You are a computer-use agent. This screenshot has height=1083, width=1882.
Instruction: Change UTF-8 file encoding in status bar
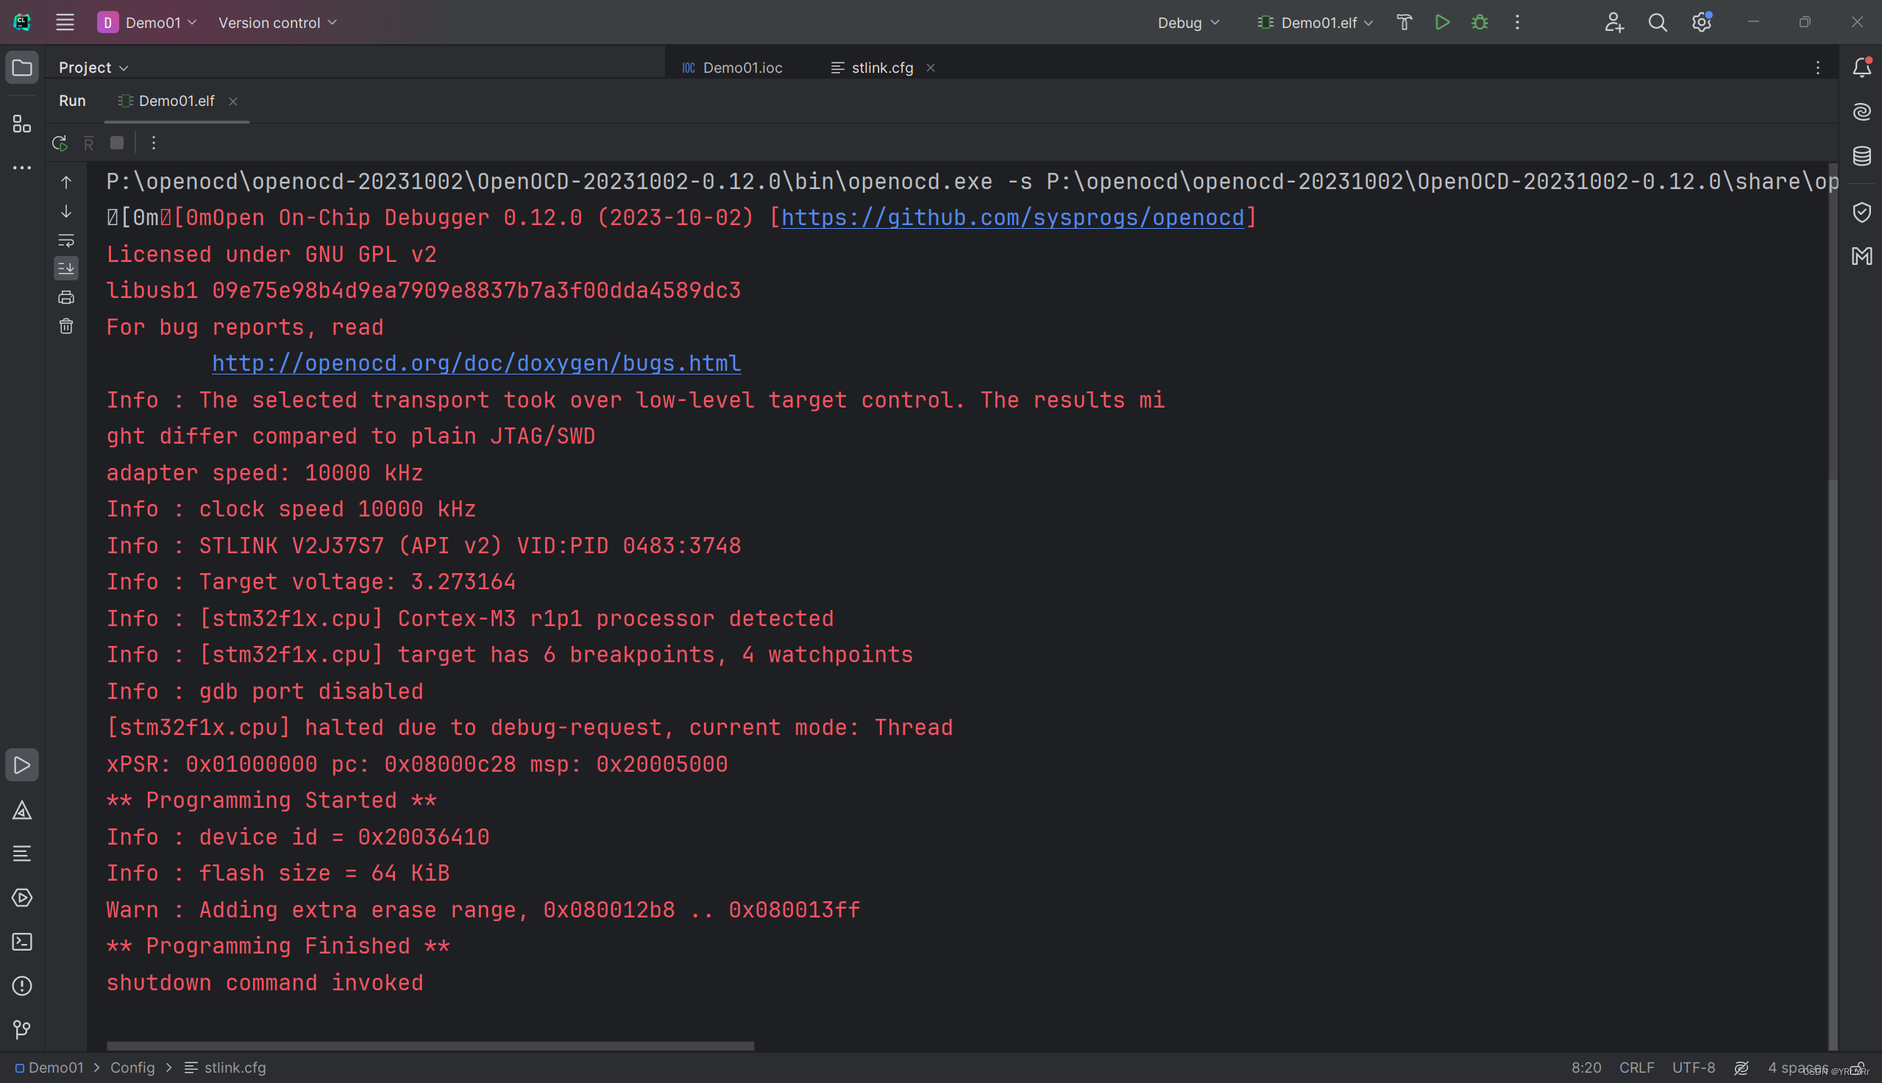(x=1693, y=1068)
